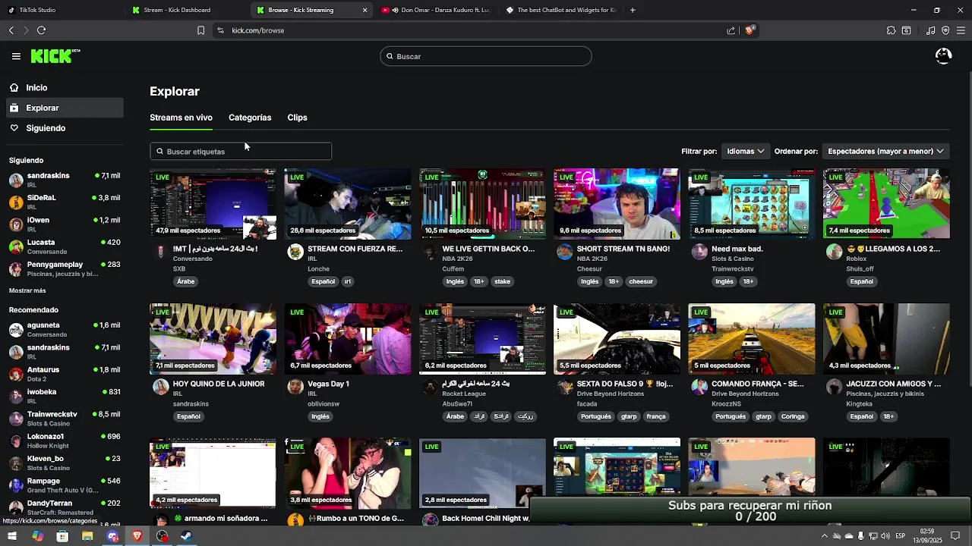
Task: Click the sandraskins avatar under Siguiendo
Action: coord(15,180)
